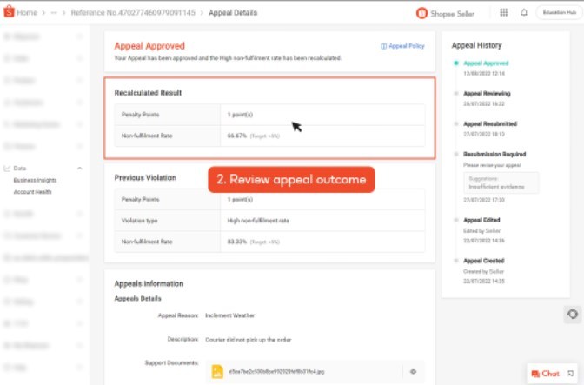
Task: Open the Chat button
Action: pyautogui.click(x=546, y=374)
